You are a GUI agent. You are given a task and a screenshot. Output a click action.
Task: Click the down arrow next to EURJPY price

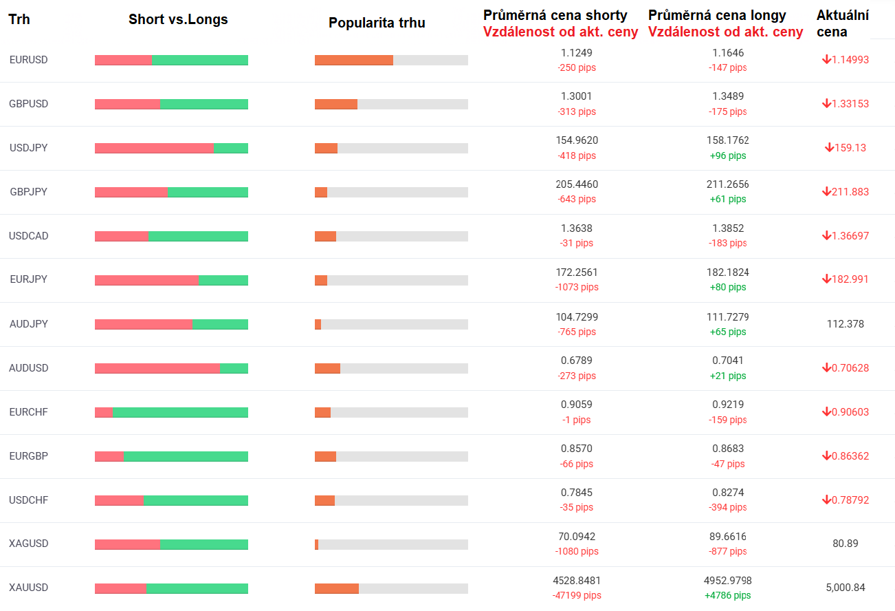pyautogui.click(x=826, y=279)
